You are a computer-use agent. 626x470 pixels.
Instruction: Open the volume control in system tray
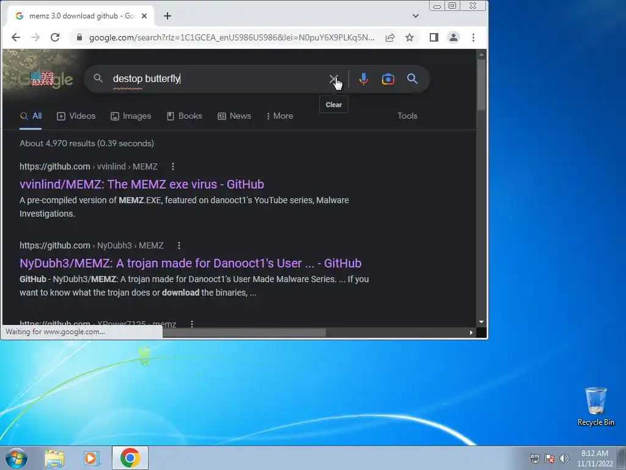tap(564, 458)
